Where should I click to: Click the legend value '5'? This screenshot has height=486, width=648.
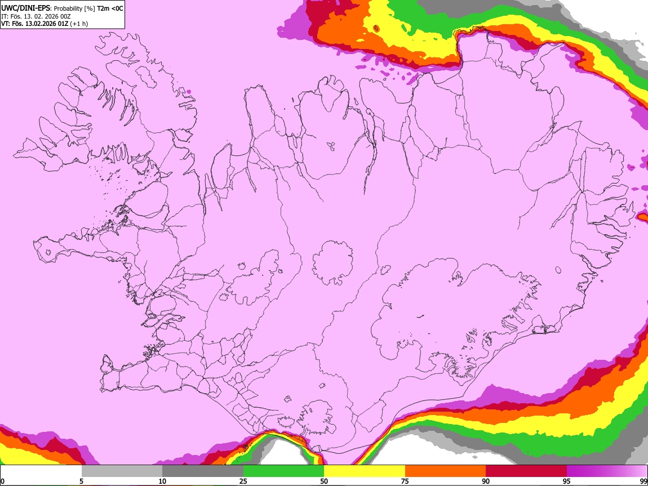[81, 481]
